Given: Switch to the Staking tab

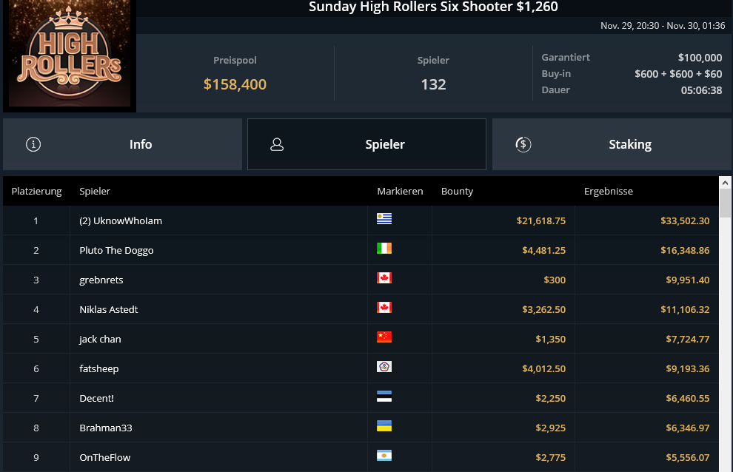Looking at the screenshot, I should (612, 144).
